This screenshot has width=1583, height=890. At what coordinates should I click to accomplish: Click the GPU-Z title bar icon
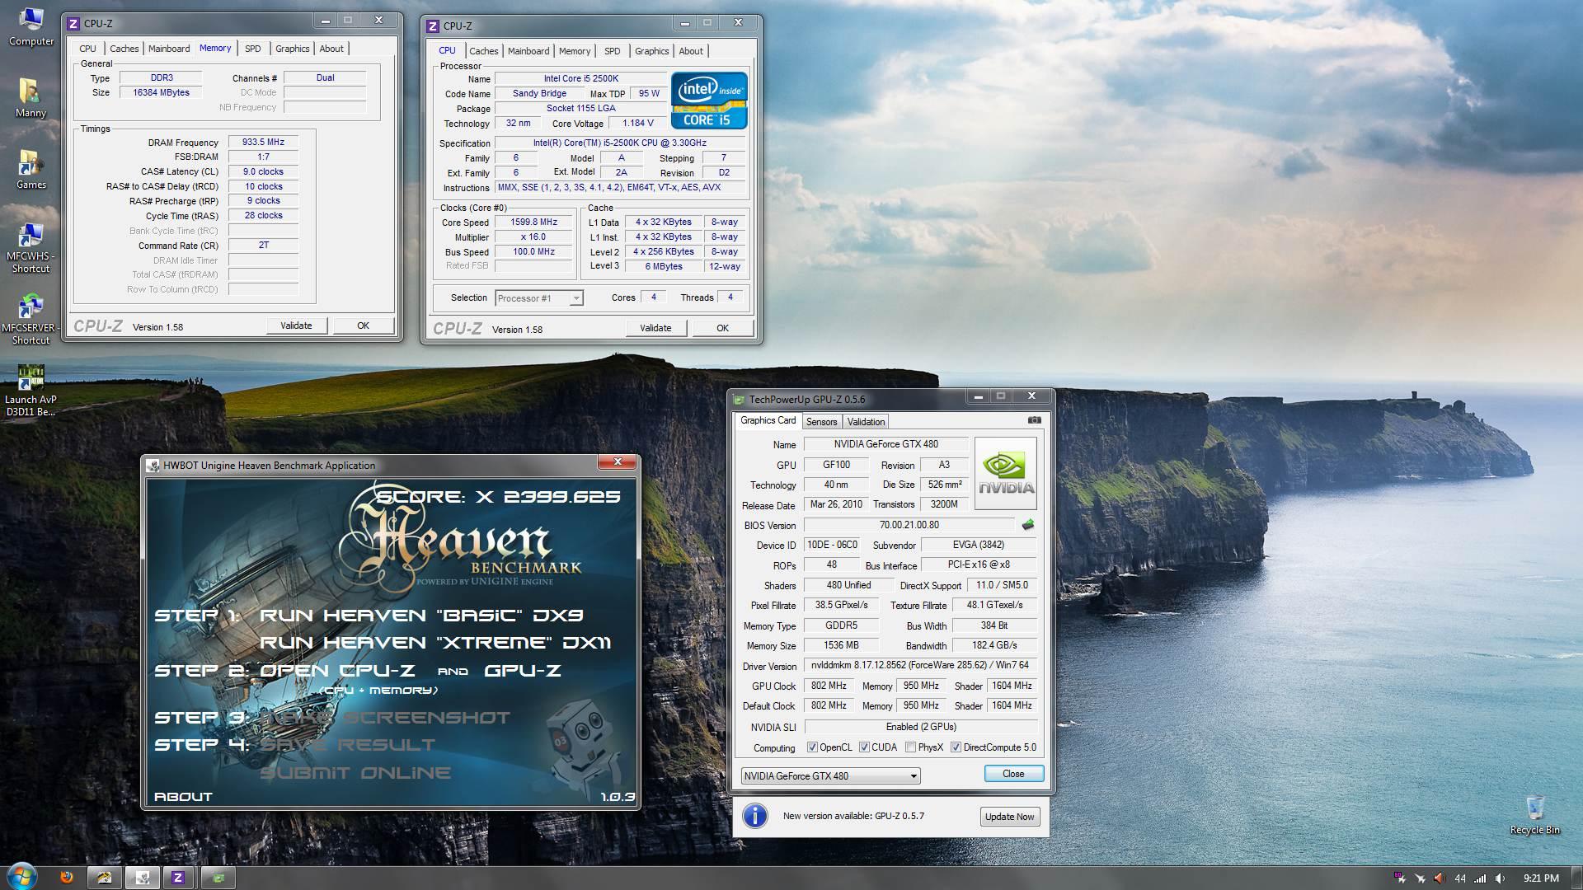click(739, 400)
